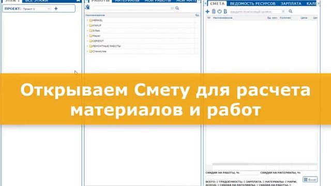Expand the CERESIT folder
This screenshot has width=331, height=186.
87,41
